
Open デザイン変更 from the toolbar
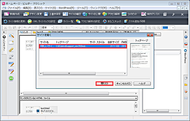coord(26,14)
